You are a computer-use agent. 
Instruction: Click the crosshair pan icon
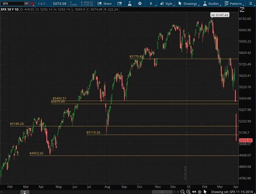[x=200, y=192]
